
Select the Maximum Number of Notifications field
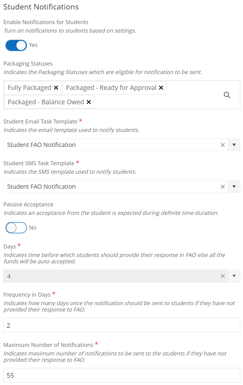(121, 375)
